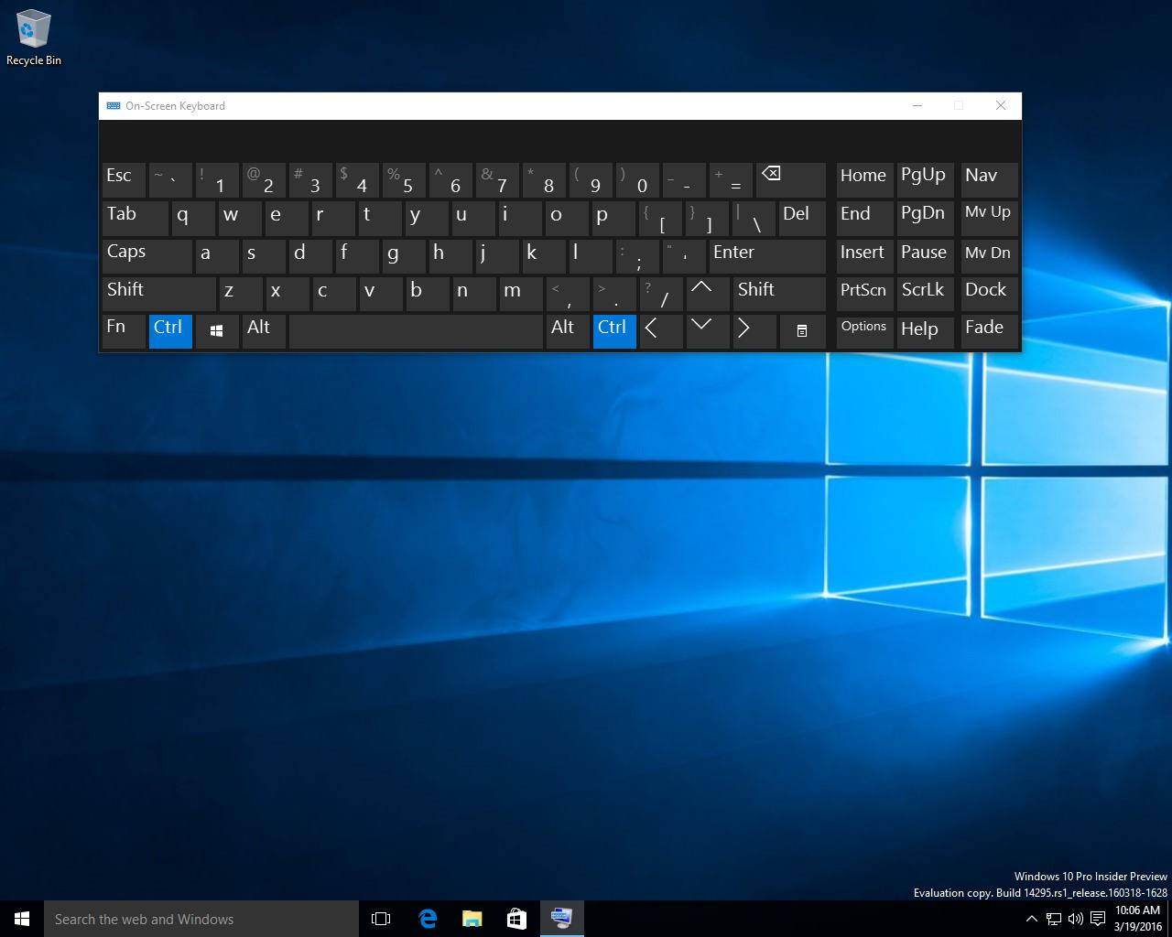
Task: Click the Mv Dn key
Action: pyautogui.click(x=989, y=256)
